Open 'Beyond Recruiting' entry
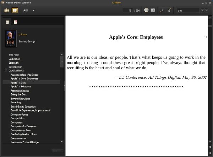 21,99
